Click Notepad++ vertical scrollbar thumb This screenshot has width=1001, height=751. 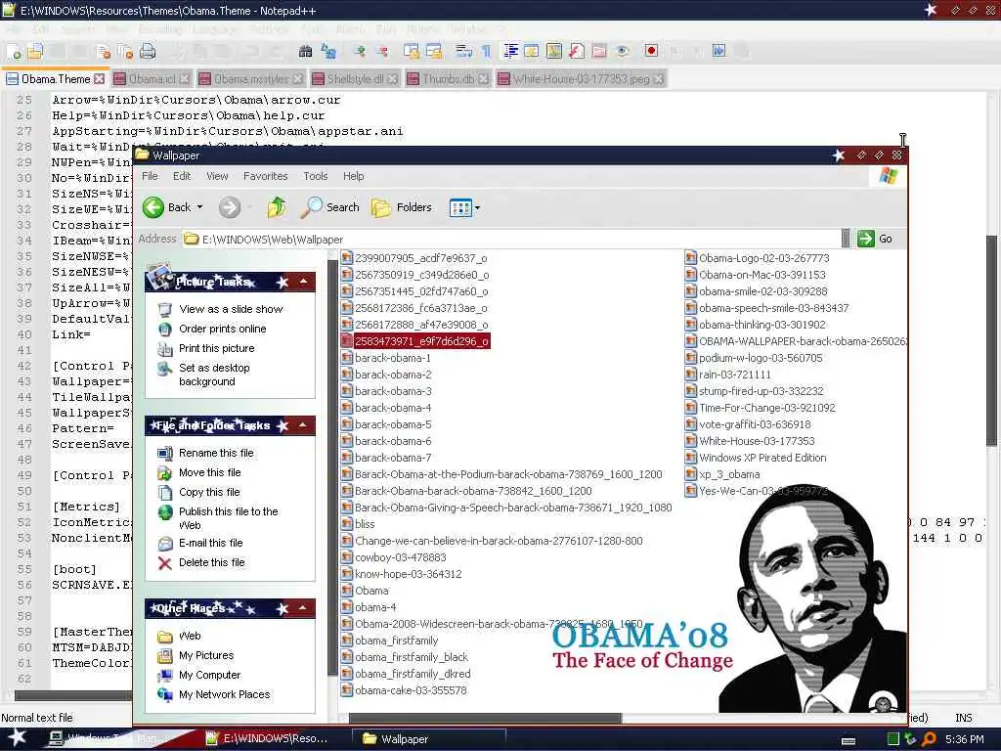tap(991, 341)
